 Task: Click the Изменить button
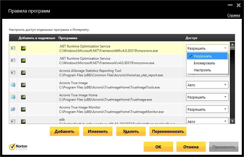[x=97, y=131]
